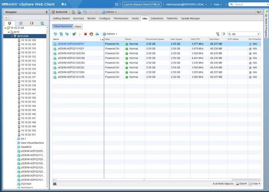Open the Help dropdown menu

[x=217, y=5]
